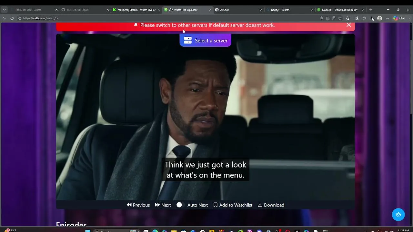Switch to the AI Chat tab
This screenshot has width=413, height=232.
238,10
